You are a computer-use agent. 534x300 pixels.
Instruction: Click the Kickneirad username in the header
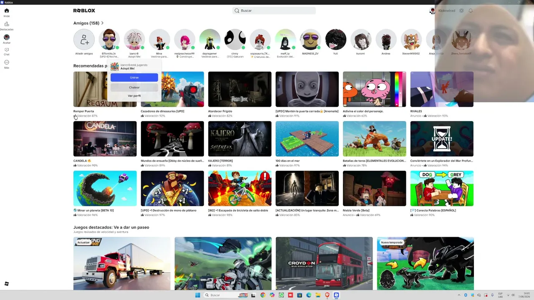pos(447,10)
